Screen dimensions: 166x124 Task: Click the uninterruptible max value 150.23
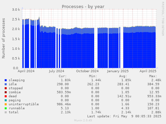(153, 104)
